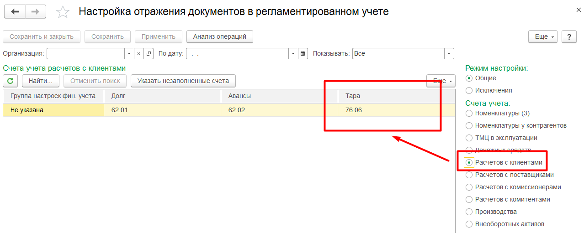Click the Найти... button
584x233 pixels.
tap(41, 81)
